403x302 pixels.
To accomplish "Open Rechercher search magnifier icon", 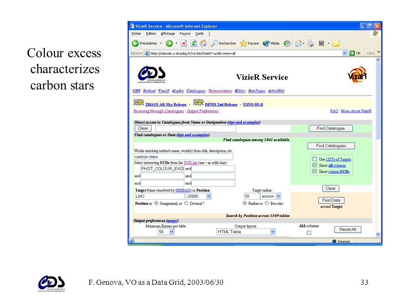I will 215,43.
